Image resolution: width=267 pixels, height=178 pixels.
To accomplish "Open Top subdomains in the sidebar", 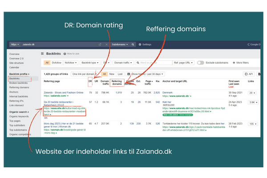I will click(18, 130).
